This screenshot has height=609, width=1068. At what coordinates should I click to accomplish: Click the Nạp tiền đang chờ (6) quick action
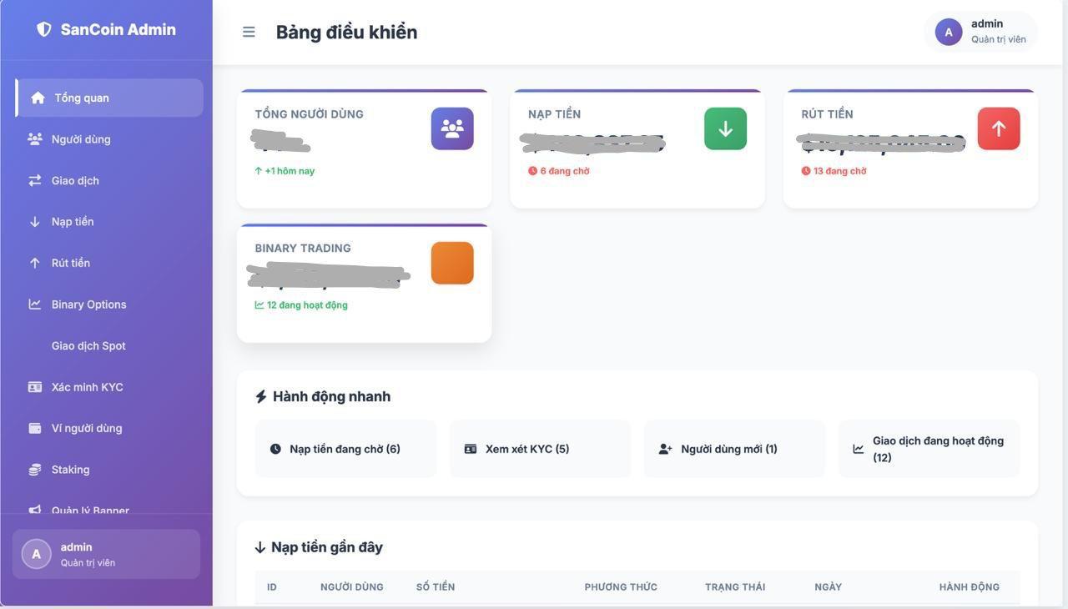[345, 449]
